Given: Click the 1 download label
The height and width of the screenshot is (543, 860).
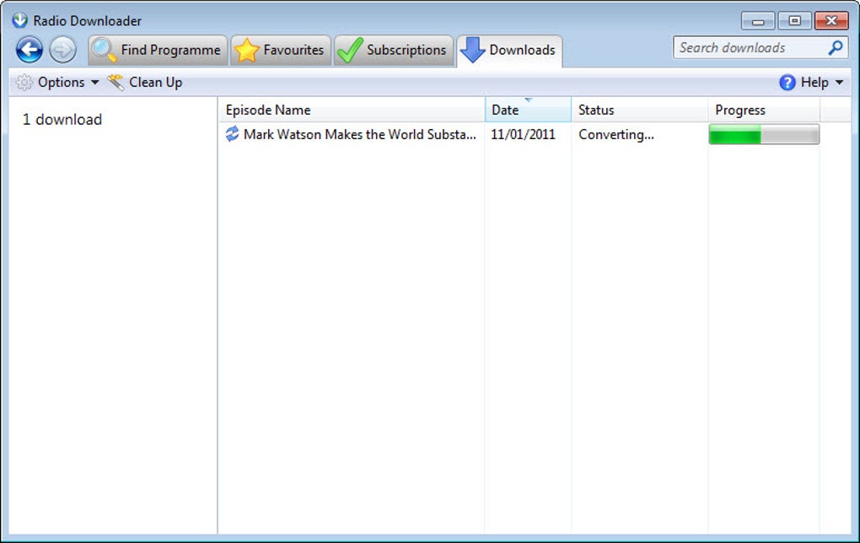Looking at the screenshot, I should click(x=62, y=120).
